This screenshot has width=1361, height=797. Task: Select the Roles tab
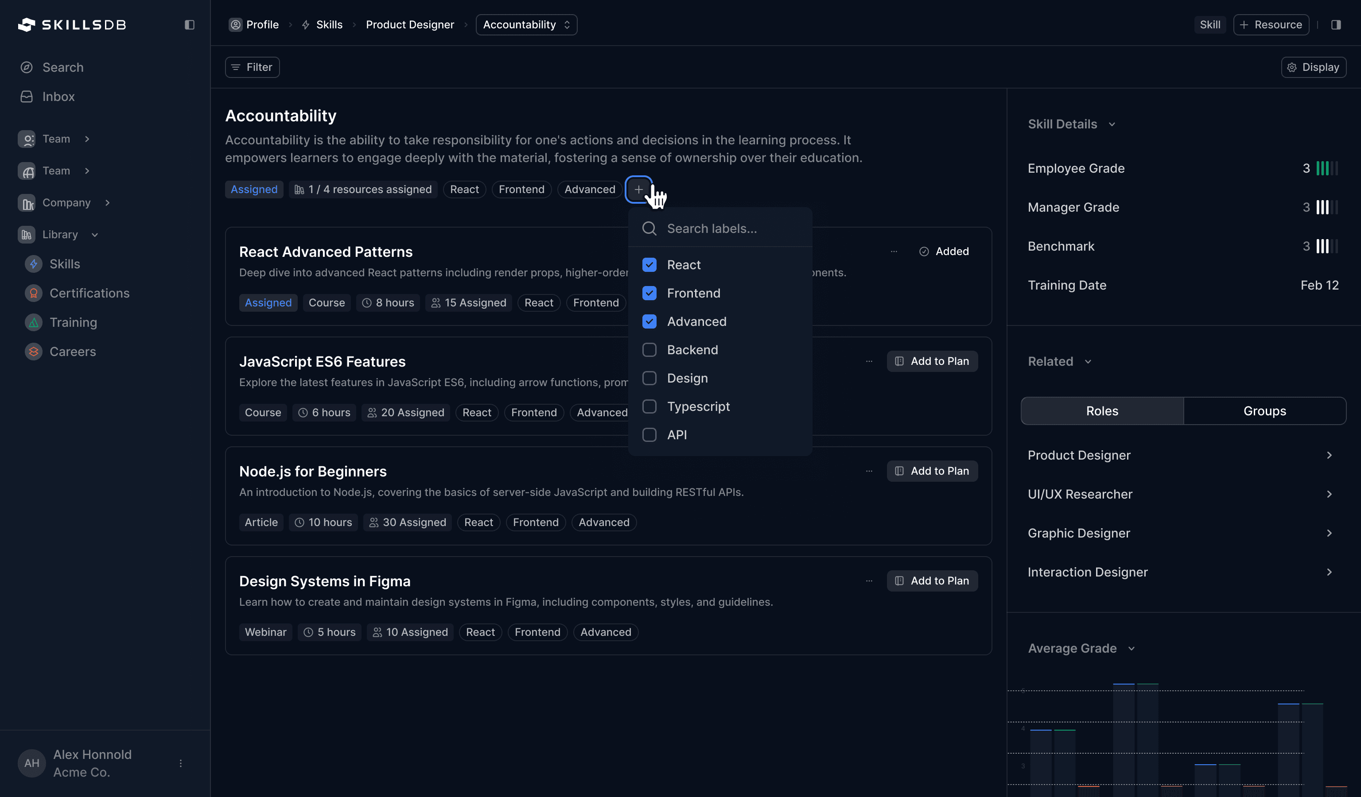[1102, 410]
